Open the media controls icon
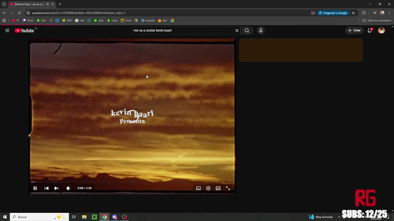This screenshot has height=221, width=394. [375, 13]
